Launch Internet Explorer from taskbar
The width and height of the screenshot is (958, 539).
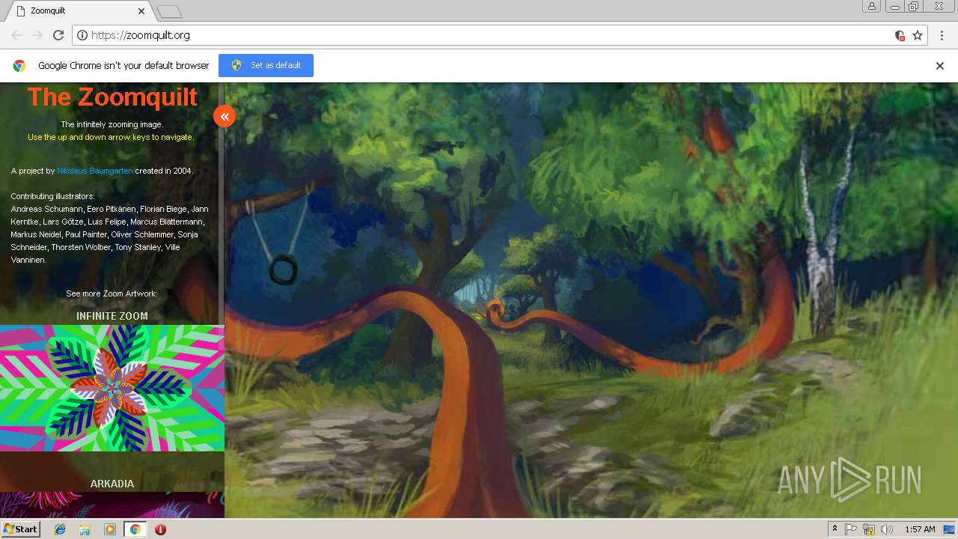[x=60, y=529]
